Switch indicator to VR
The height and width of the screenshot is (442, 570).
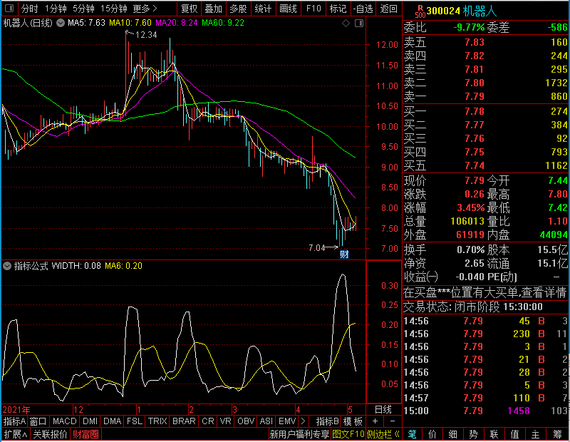[226, 421]
